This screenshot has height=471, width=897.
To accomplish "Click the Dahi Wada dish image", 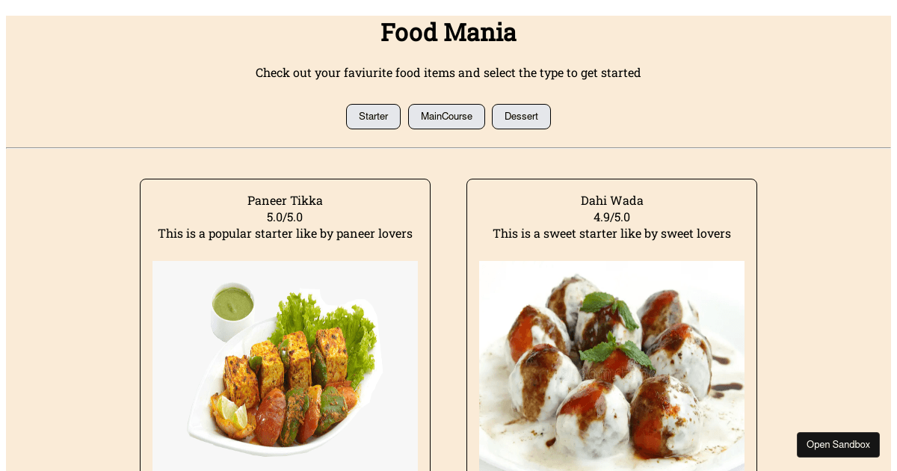I will click(x=611, y=366).
